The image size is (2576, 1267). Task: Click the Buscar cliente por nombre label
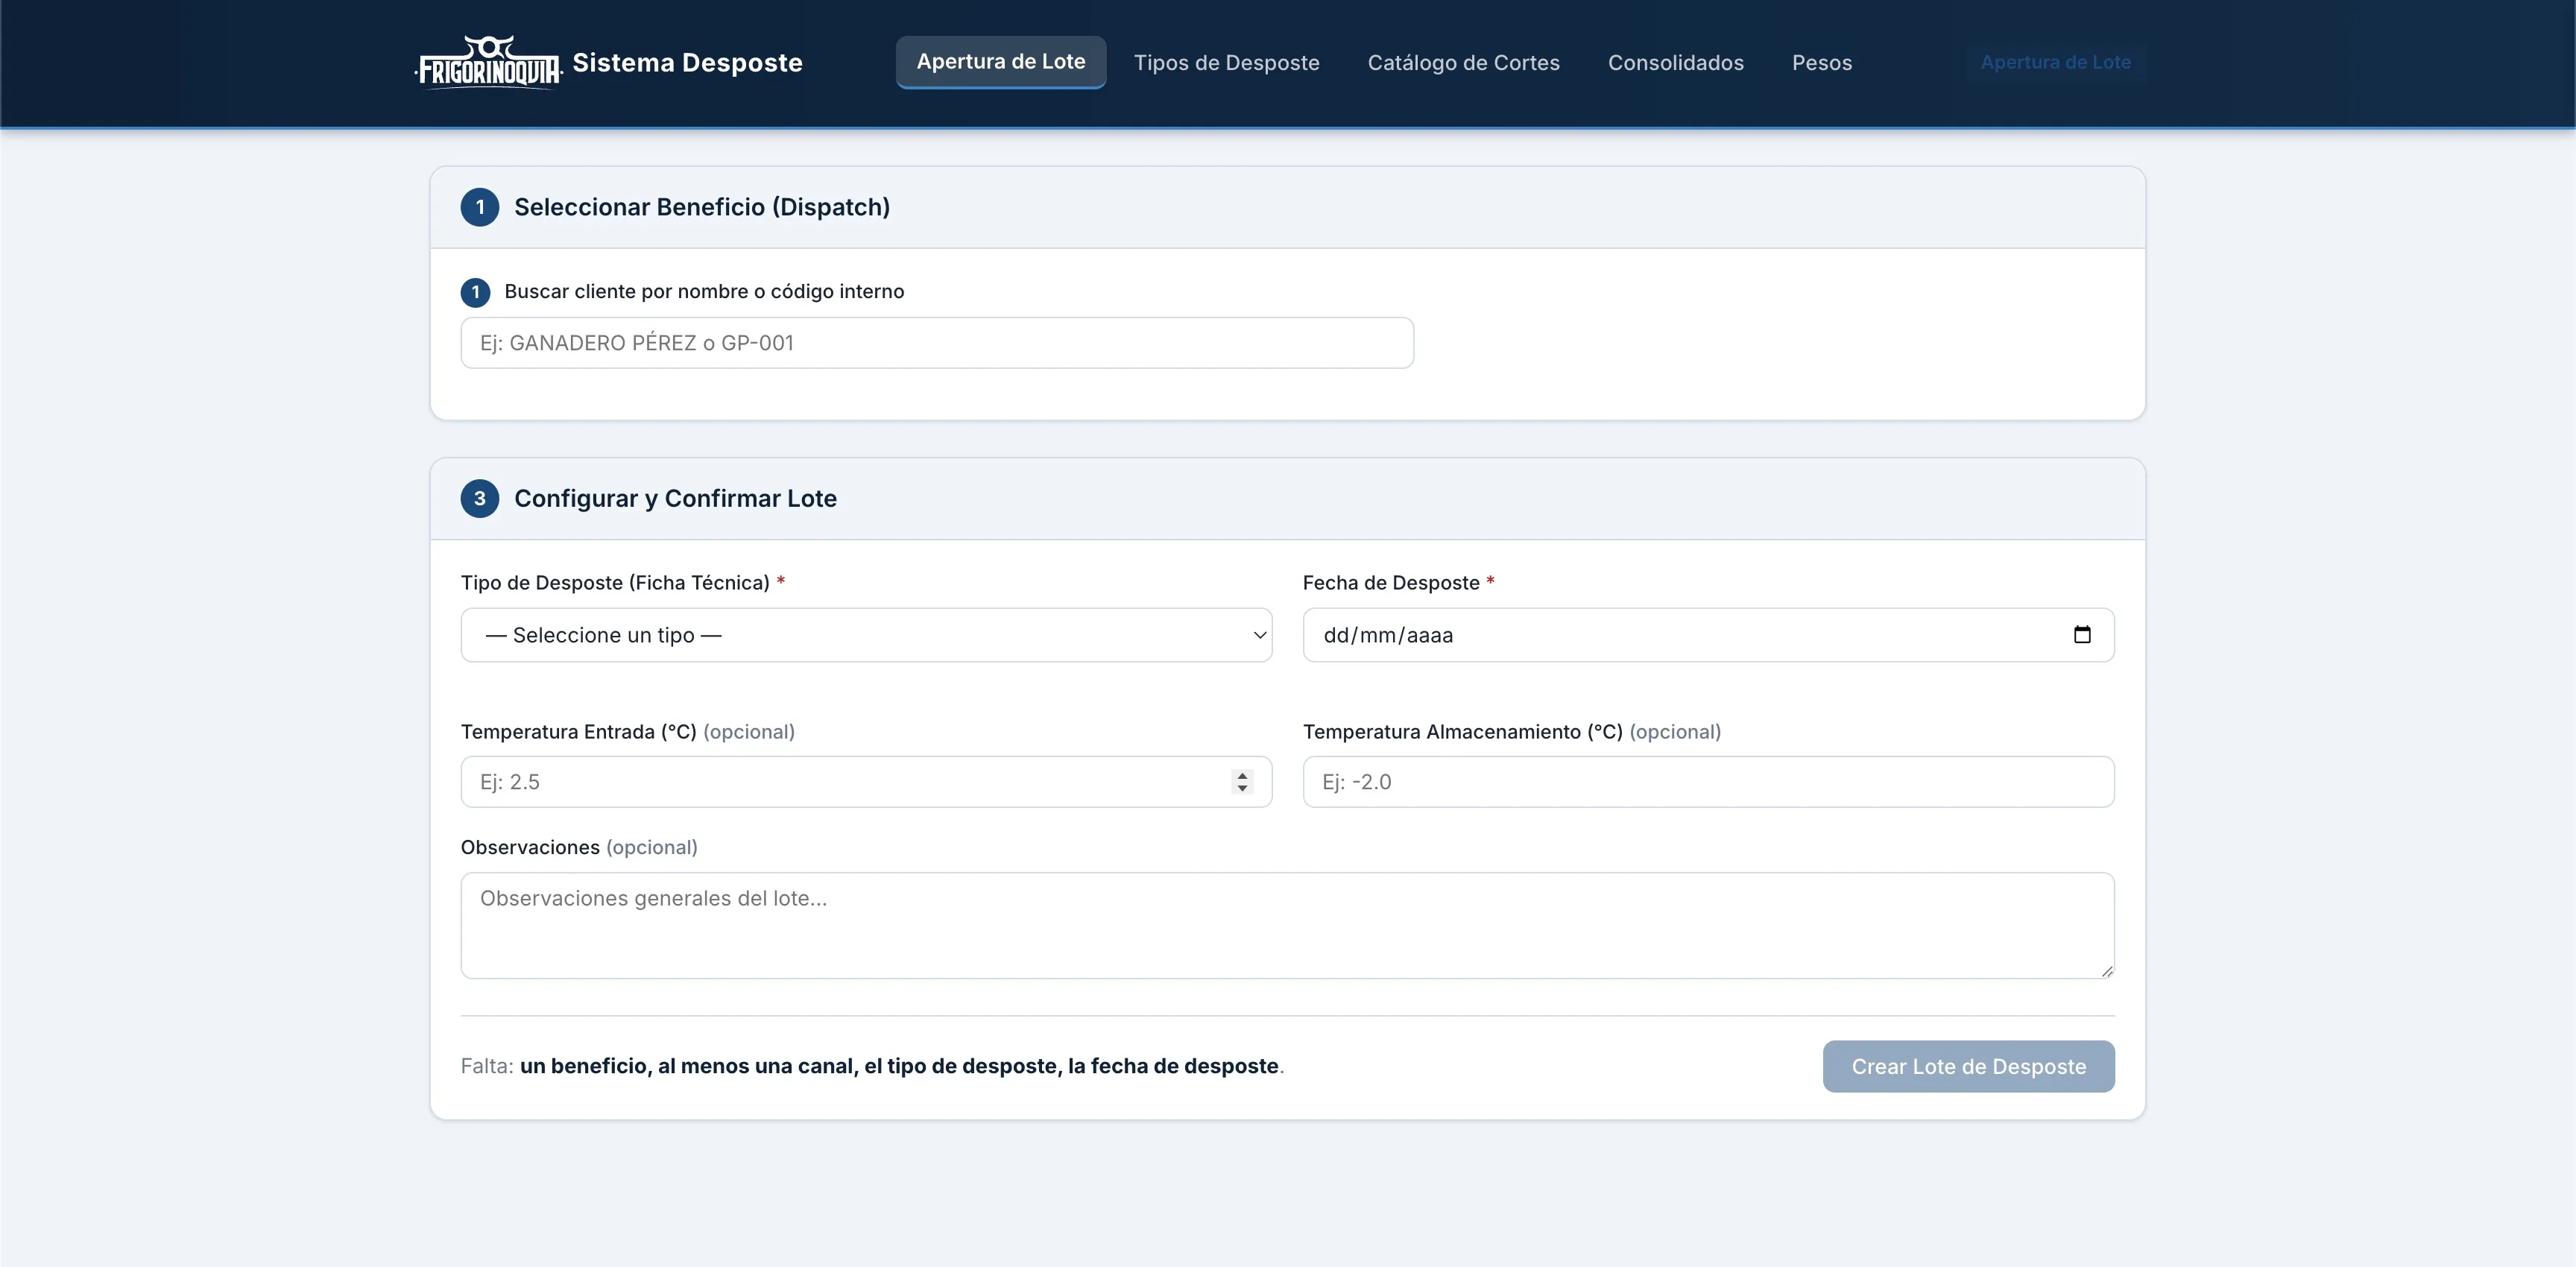(703, 292)
